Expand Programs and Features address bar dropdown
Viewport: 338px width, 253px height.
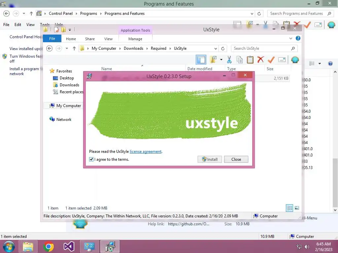(x=252, y=14)
